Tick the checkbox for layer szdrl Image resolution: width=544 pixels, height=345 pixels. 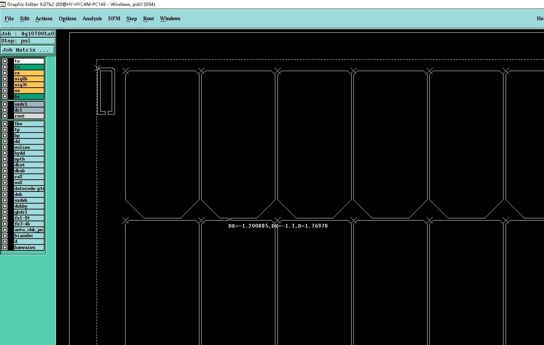(x=5, y=104)
